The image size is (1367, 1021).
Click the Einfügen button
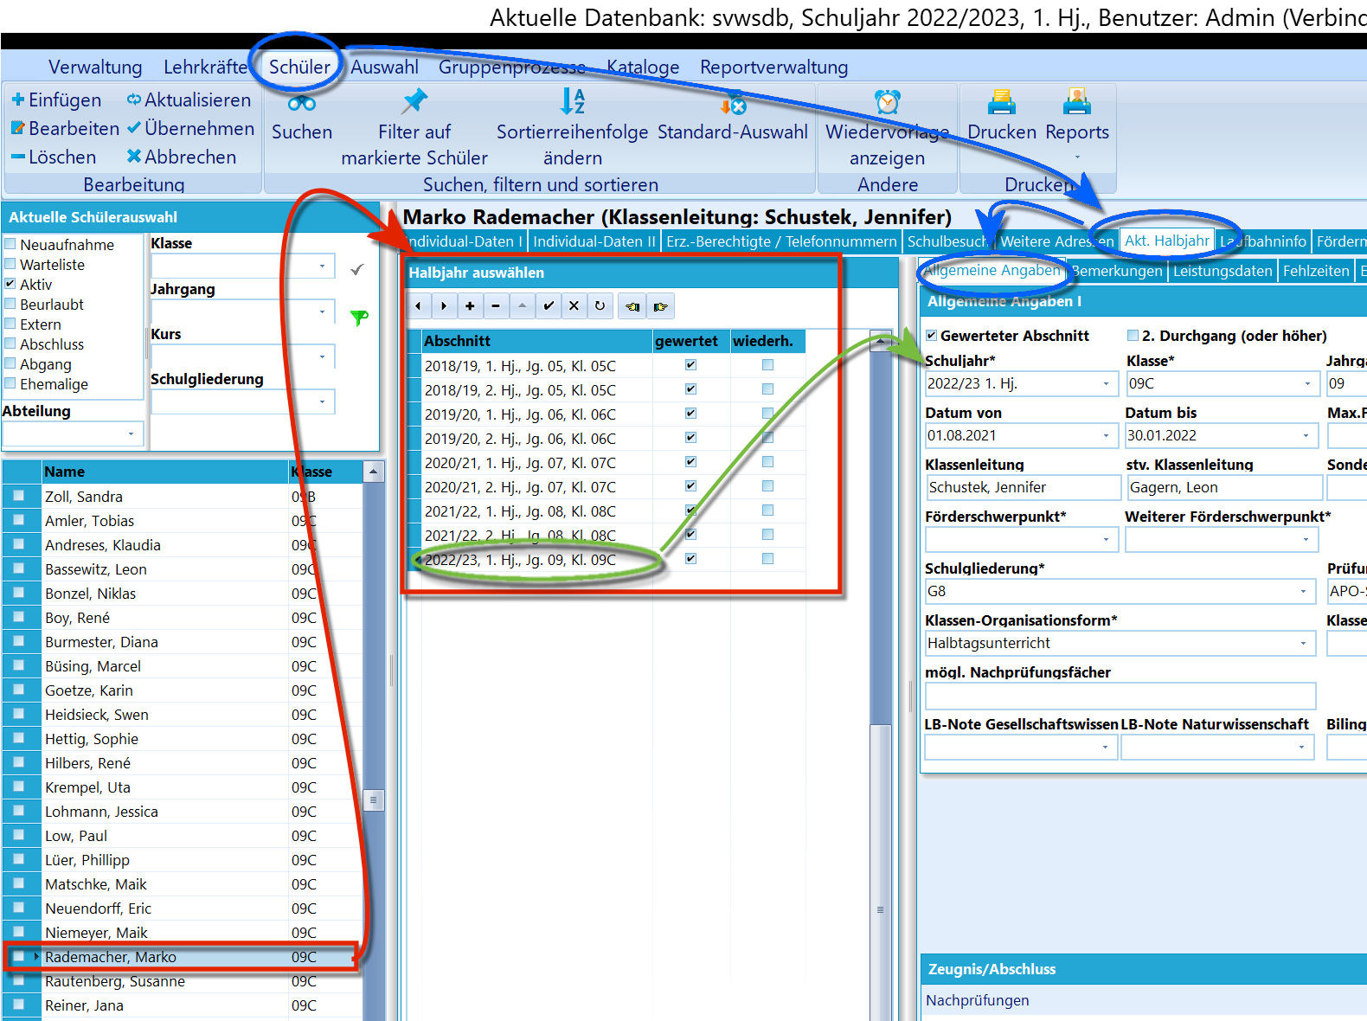tap(57, 100)
